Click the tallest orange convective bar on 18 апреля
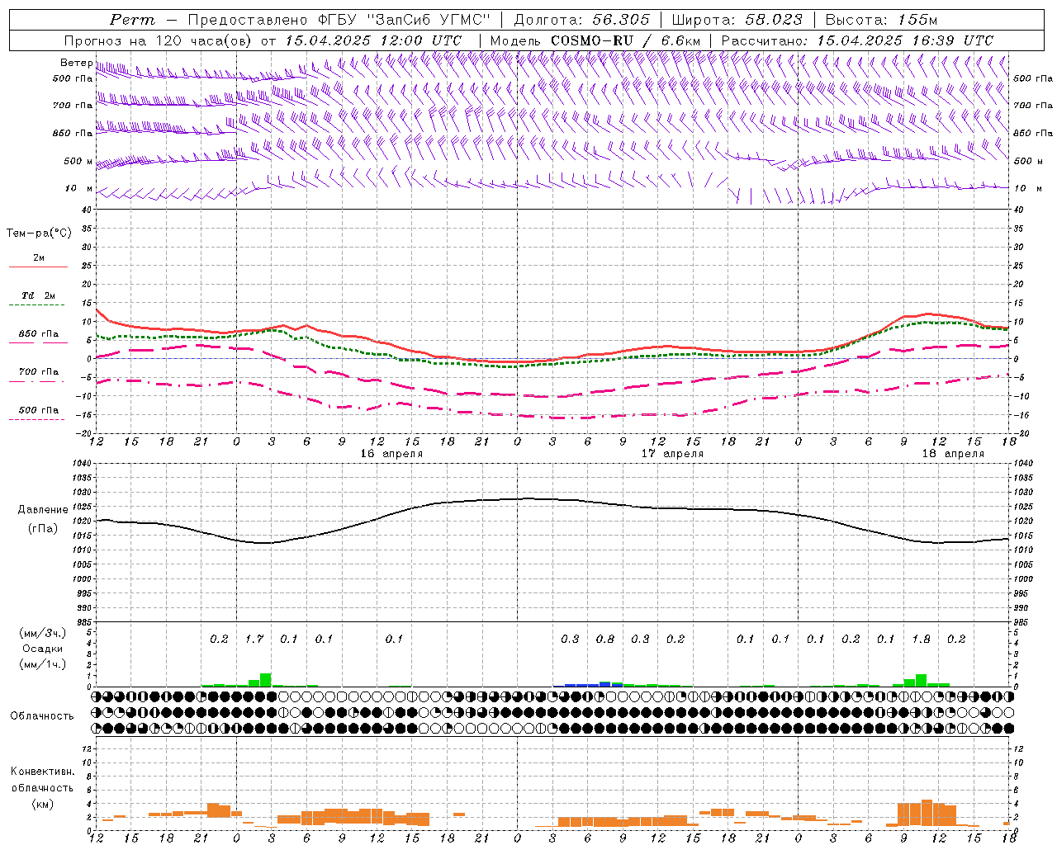Image resolution: width=1057 pixels, height=845 pixels. click(x=927, y=813)
